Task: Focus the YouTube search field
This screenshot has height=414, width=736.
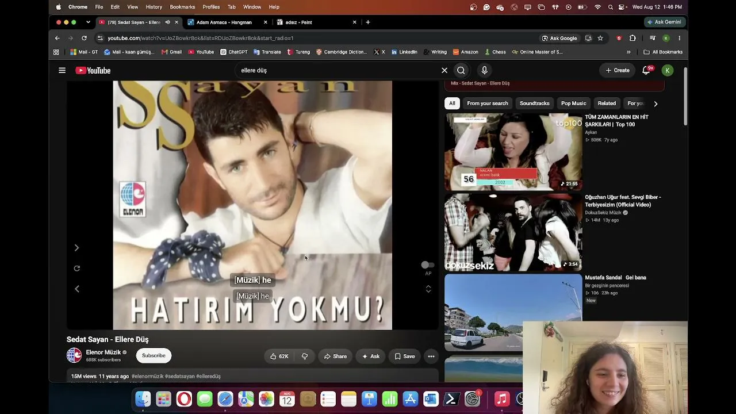Action: (339, 70)
